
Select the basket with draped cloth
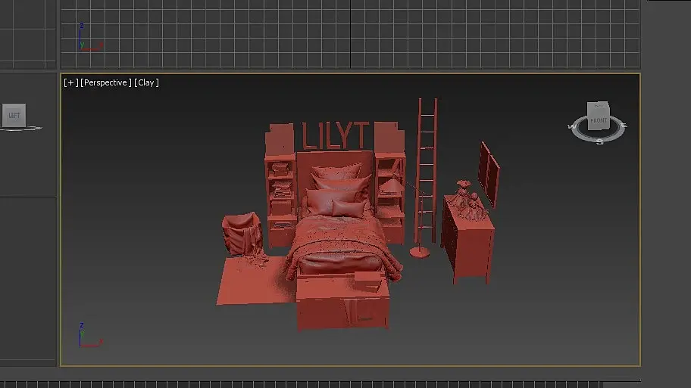[x=242, y=234]
